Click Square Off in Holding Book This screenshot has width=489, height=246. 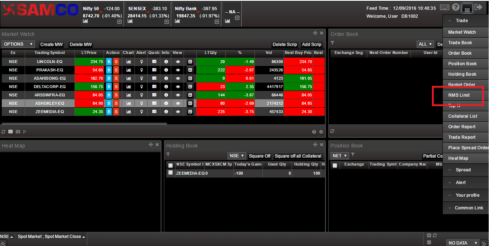260,156
